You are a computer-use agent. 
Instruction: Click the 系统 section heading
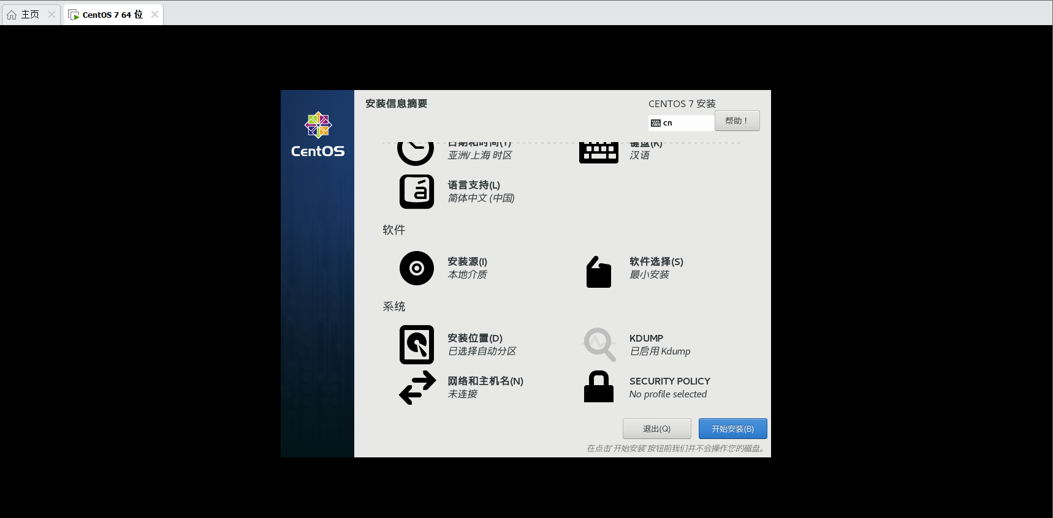[393, 306]
